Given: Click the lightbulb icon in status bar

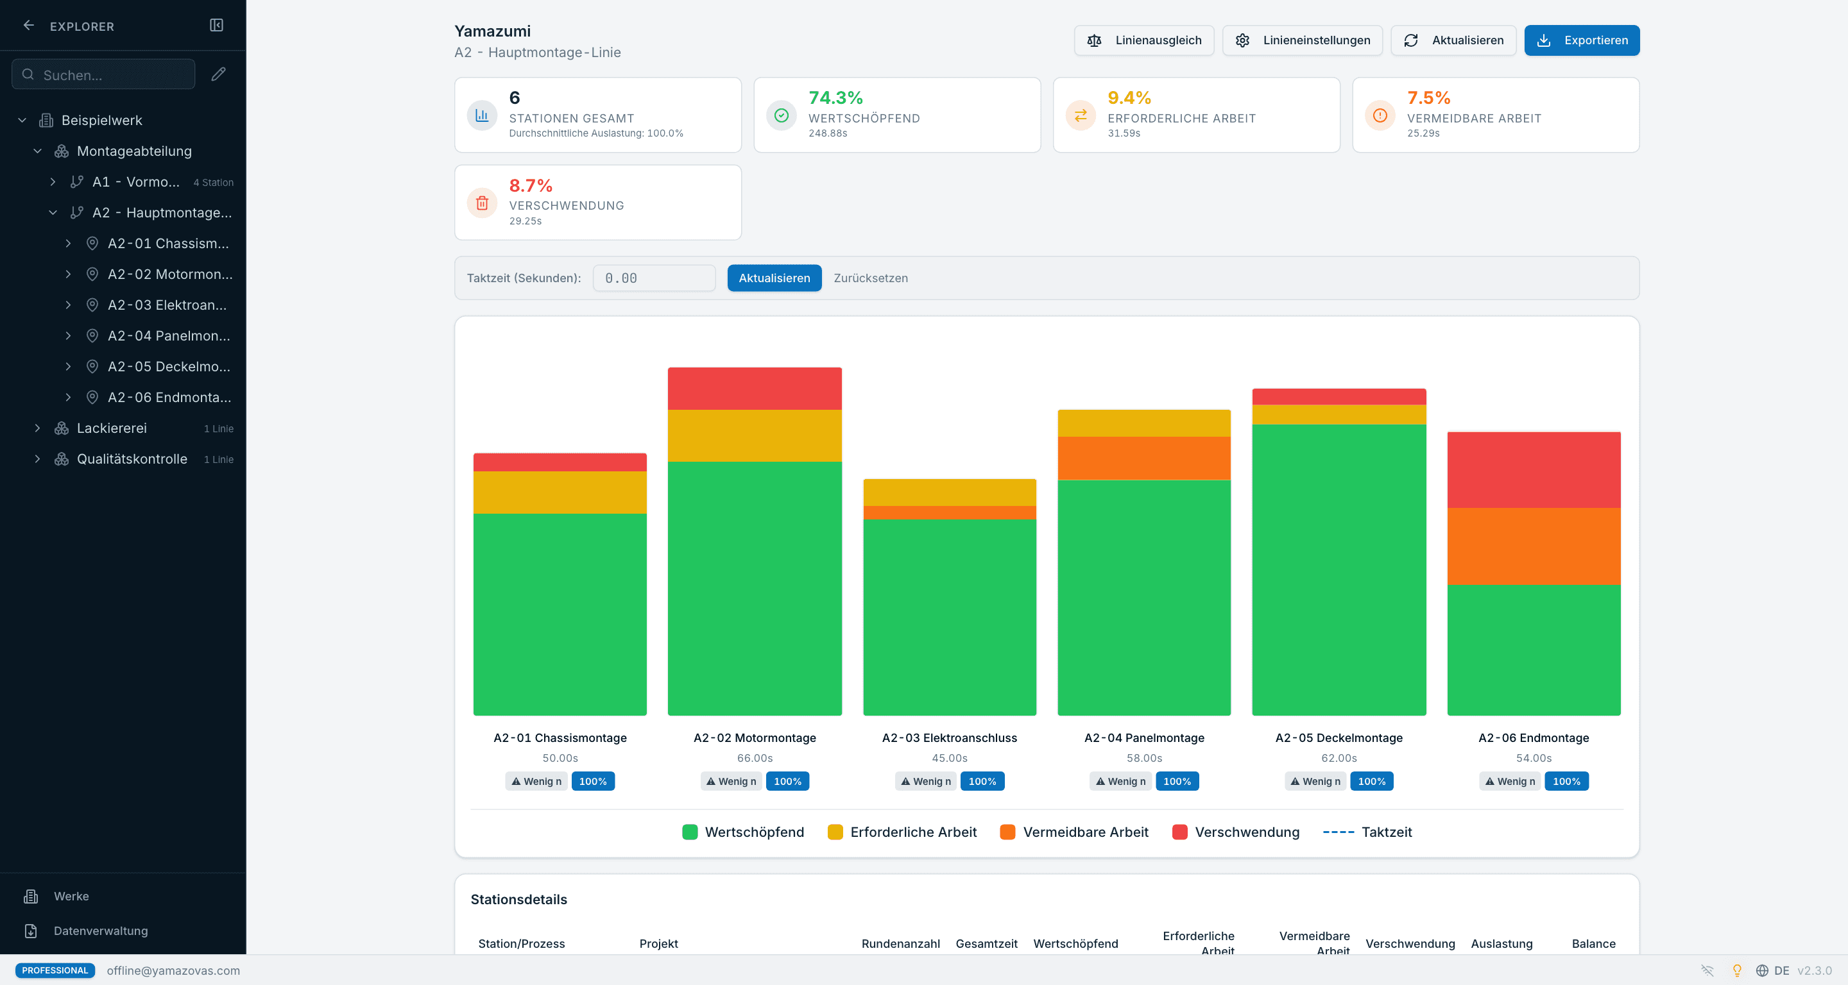Looking at the screenshot, I should 1737,970.
